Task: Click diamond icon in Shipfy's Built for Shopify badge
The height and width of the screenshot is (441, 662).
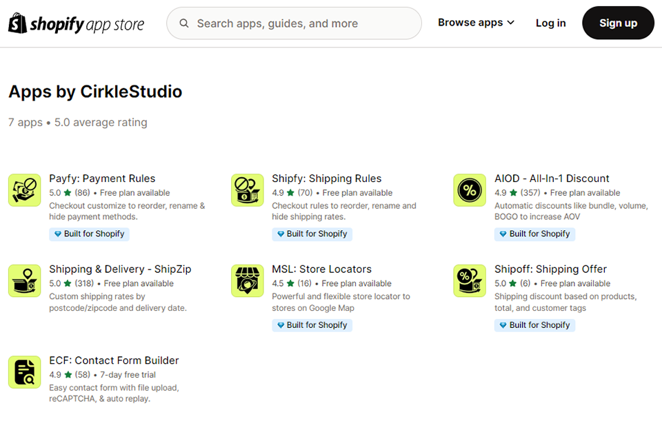Action: [281, 234]
